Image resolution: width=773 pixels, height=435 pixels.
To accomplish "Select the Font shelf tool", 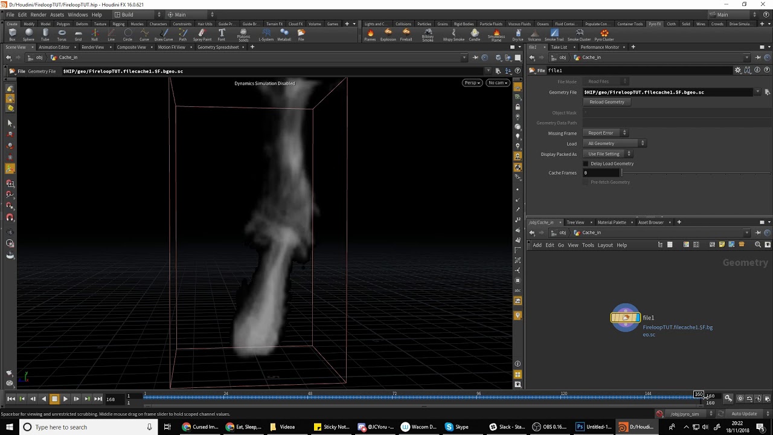I will (x=222, y=35).
